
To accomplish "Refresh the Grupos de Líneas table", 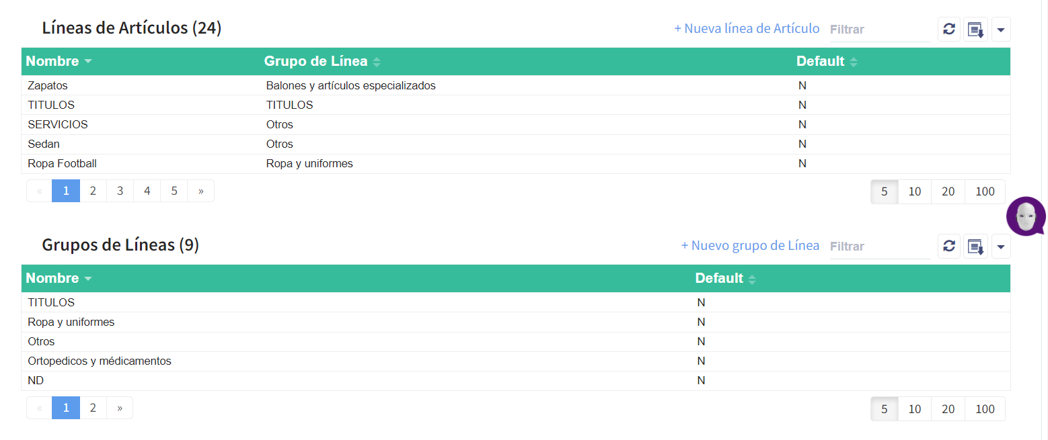I will pos(948,247).
